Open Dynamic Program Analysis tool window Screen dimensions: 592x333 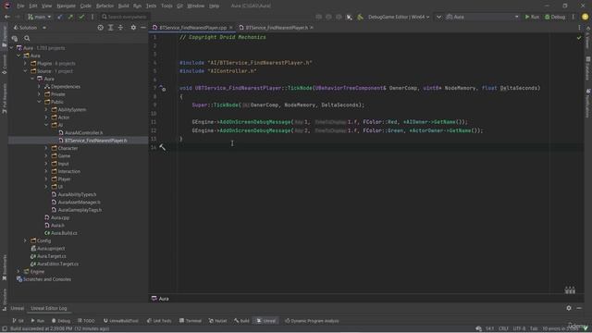coord(312,321)
